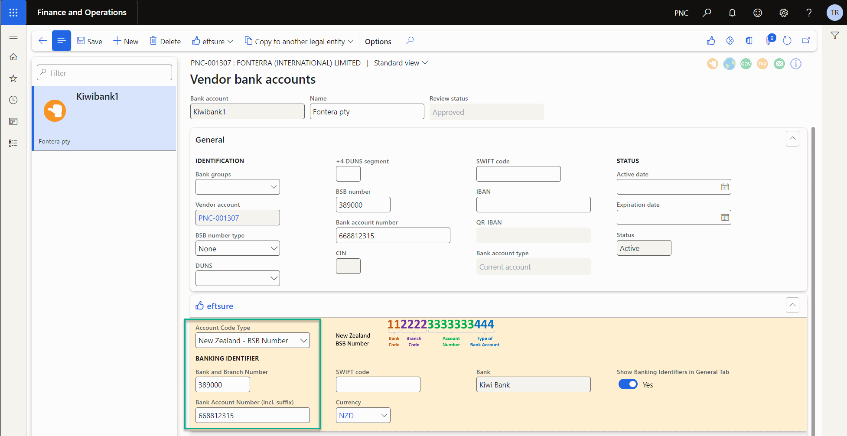Click the Bank and Branch Number field

click(x=222, y=384)
